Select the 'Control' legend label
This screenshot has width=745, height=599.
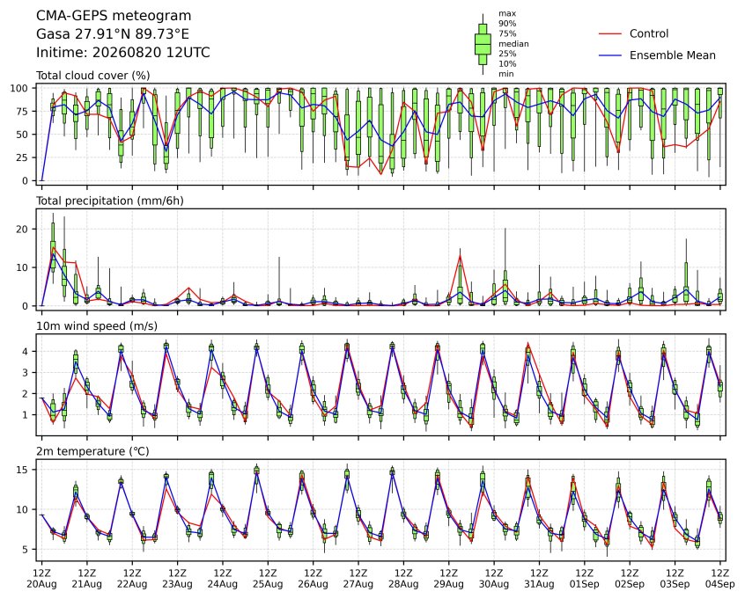tap(648, 33)
